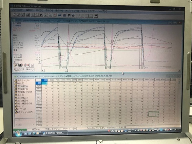
Task: Click the Windows Start orb
Action: (x=18, y=134)
